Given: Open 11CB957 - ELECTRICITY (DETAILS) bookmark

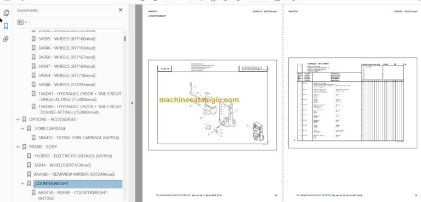Looking at the screenshot, I should coord(73,156).
